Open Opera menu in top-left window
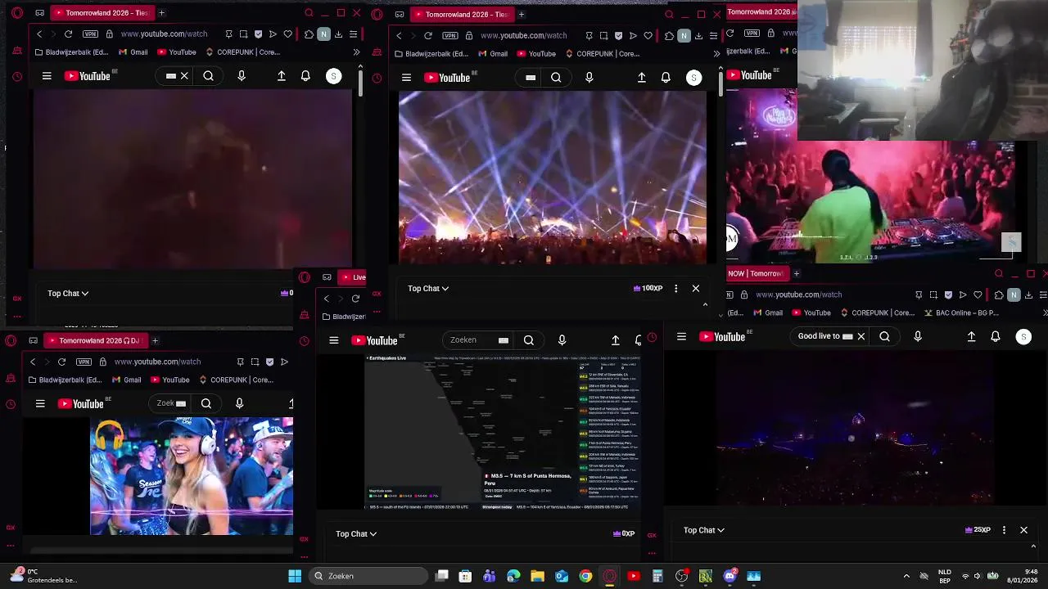This screenshot has width=1048, height=589. coord(17,13)
